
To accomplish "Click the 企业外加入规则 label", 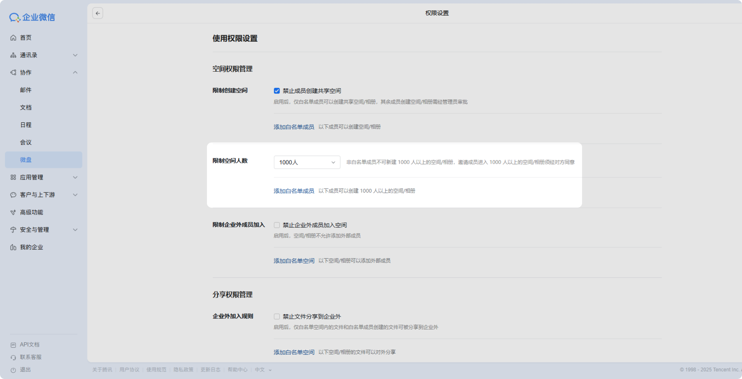I will point(233,316).
